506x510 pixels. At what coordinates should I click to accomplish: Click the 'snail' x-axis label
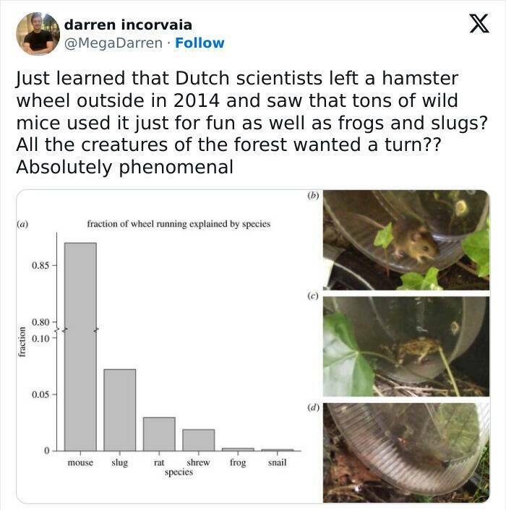coord(277,462)
